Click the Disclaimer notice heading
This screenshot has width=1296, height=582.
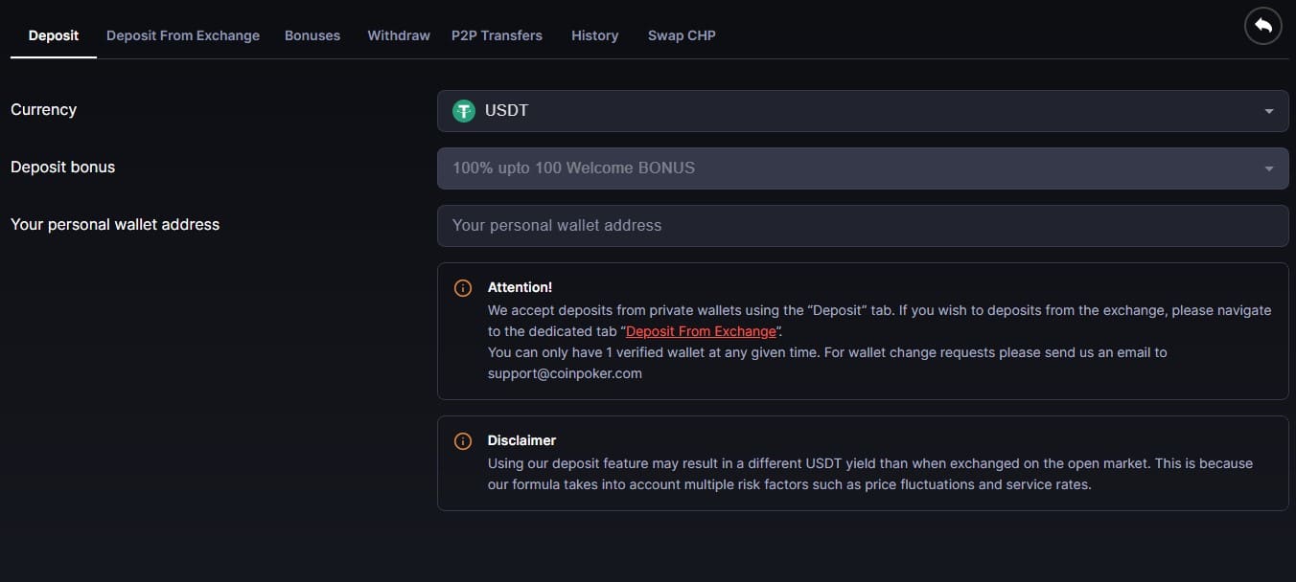pos(521,440)
